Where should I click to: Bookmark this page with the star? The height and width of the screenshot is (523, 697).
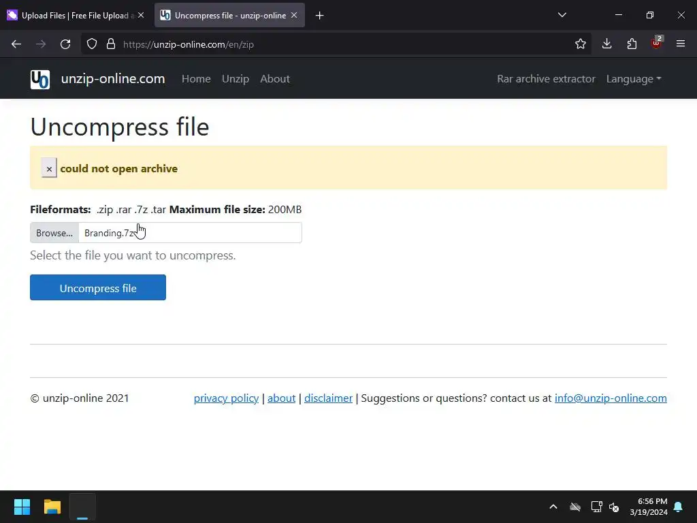[x=580, y=44]
